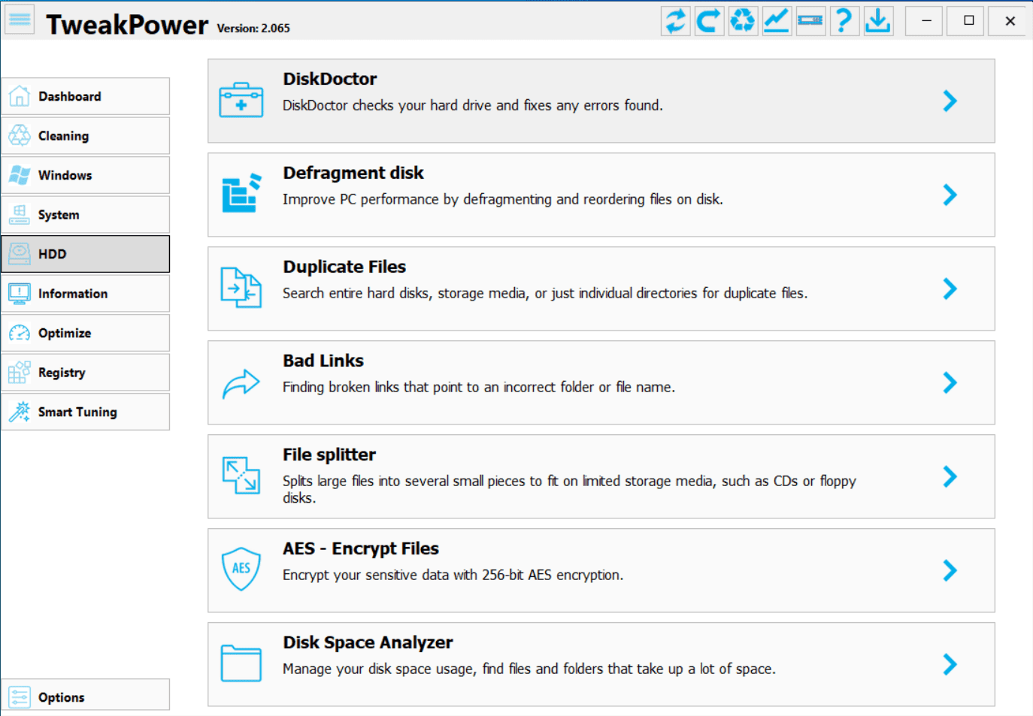Expand AES - Encrypt Files with its chevron
Viewport: 1033px width, 716px height.
tap(950, 570)
